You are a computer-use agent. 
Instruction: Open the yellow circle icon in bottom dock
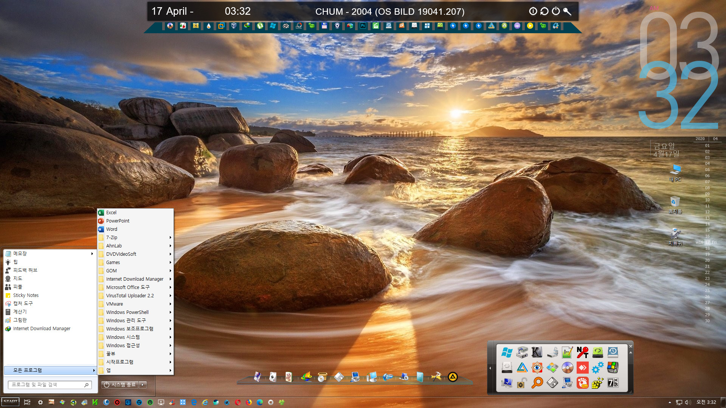[x=453, y=377]
